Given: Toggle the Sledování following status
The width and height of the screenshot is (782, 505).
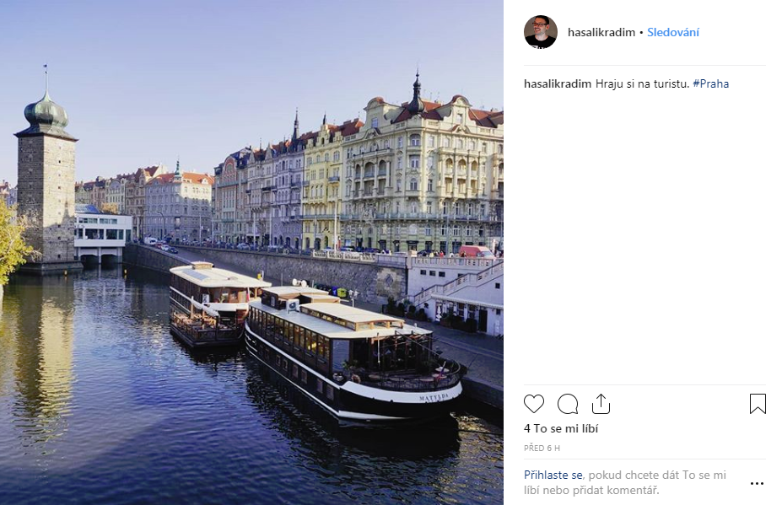Looking at the screenshot, I should click(673, 32).
